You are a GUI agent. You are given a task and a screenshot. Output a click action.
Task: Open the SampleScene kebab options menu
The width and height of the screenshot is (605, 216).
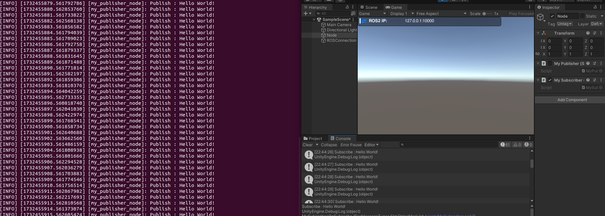(x=353, y=20)
